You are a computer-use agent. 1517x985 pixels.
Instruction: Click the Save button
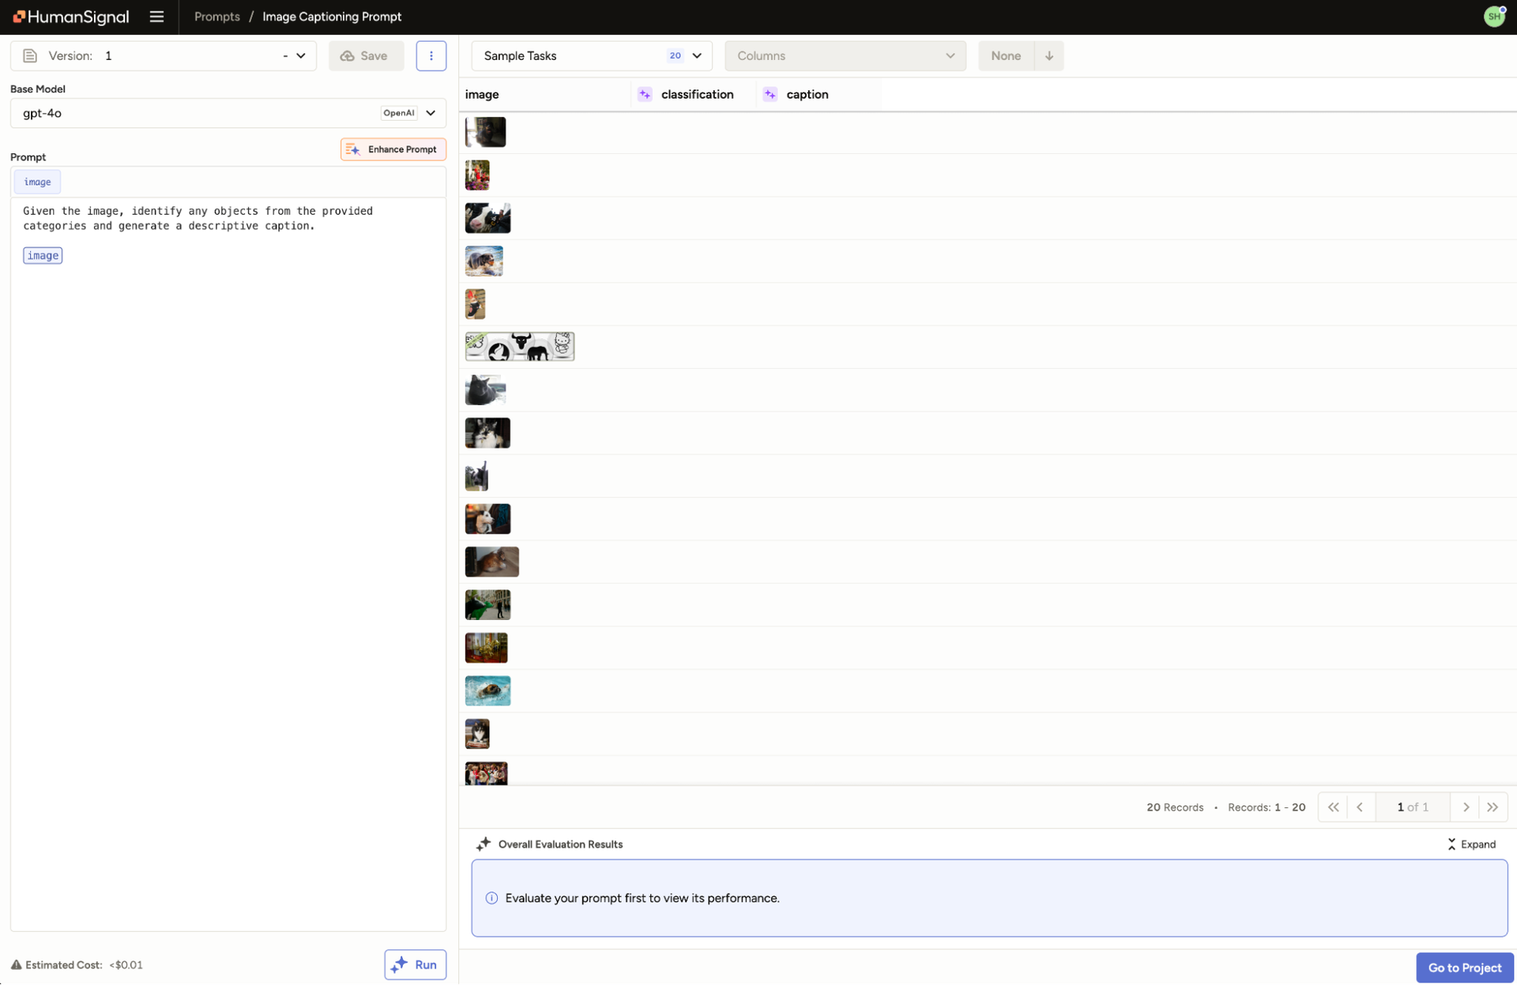pos(366,56)
